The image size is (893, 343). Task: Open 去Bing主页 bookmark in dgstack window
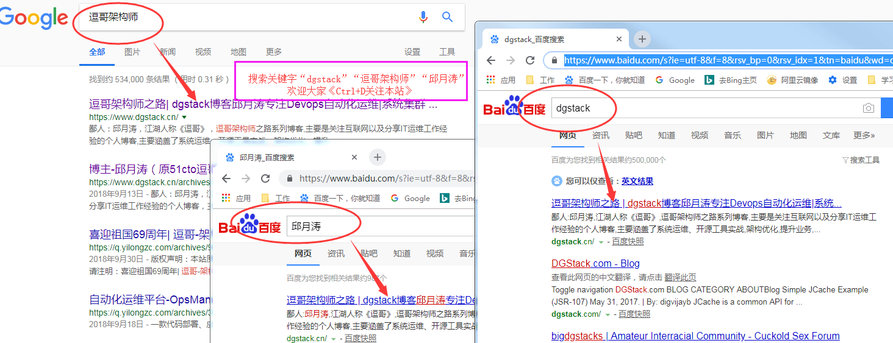731,80
